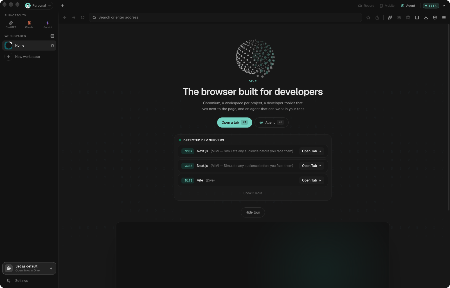The width and height of the screenshot is (450, 288).
Task: Click the :3338 port badge
Action: 188,166
